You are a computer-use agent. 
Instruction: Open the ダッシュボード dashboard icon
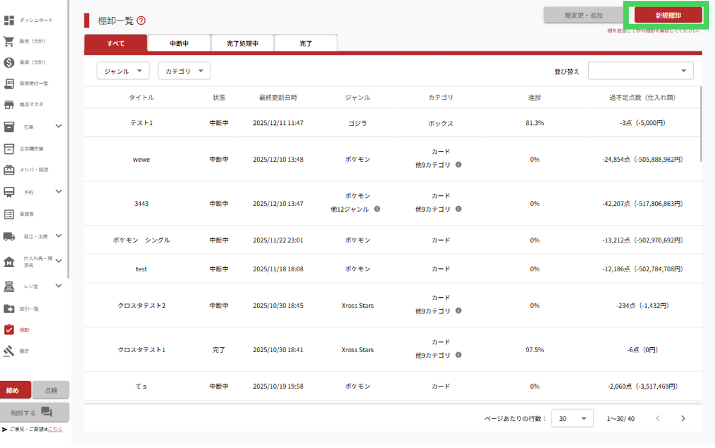tap(9, 21)
